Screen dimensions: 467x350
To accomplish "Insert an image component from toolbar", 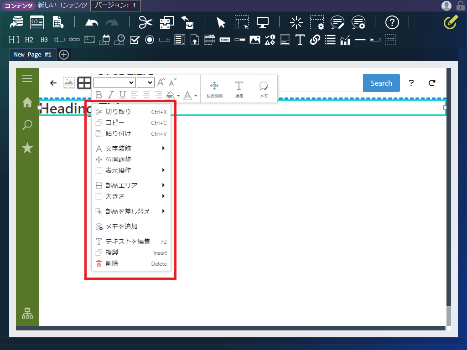I will click(254, 40).
